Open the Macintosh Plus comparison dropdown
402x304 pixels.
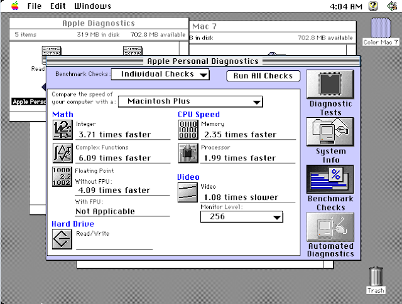190,102
